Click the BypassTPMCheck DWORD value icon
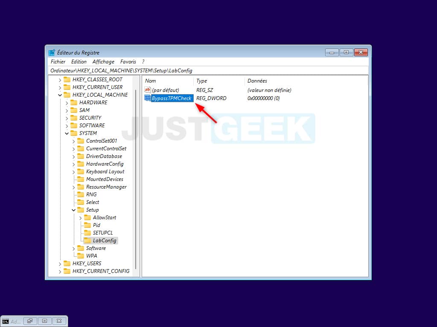This screenshot has height=327, width=437. (147, 98)
